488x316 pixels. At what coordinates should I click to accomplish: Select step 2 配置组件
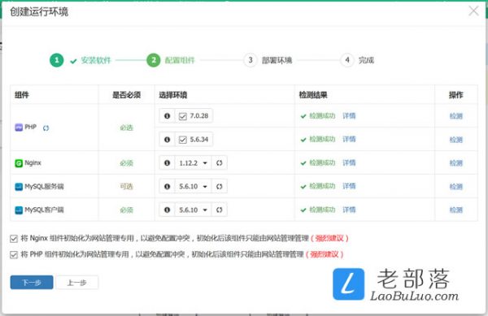point(171,60)
